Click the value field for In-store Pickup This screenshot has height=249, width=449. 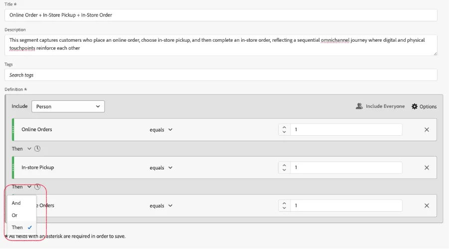coord(346,167)
